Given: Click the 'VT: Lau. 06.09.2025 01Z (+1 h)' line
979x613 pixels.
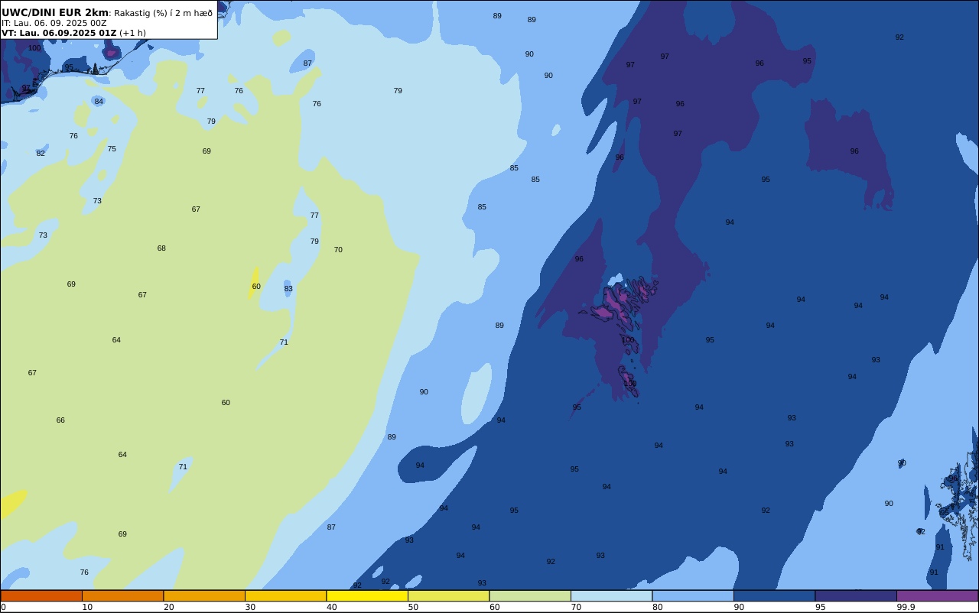Looking at the screenshot, I should (73, 33).
